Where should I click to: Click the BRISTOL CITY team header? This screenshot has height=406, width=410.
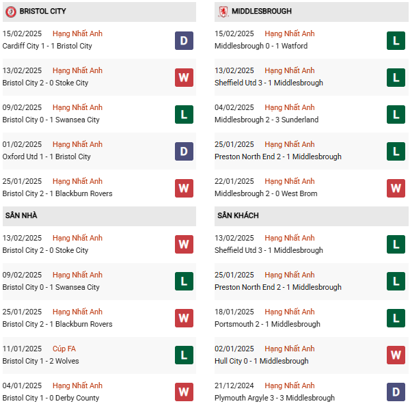[42, 12]
